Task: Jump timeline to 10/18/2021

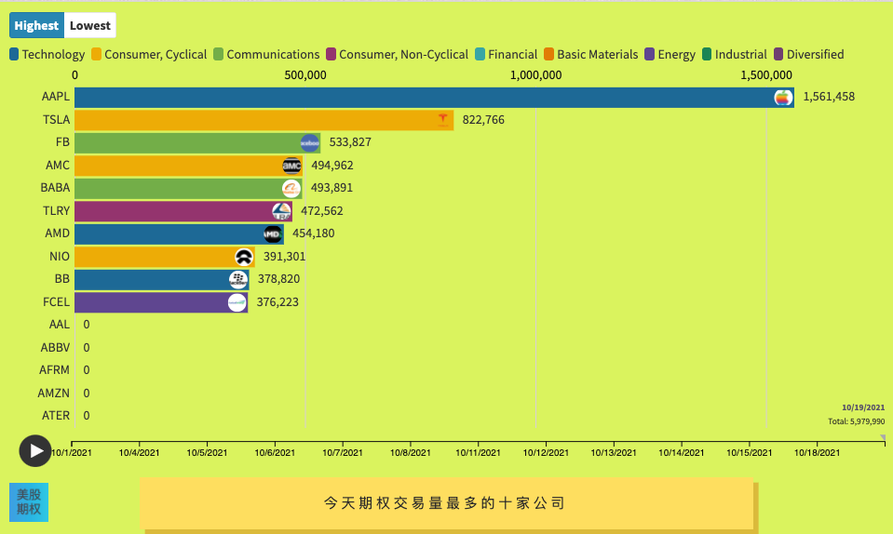Action: click(817, 453)
